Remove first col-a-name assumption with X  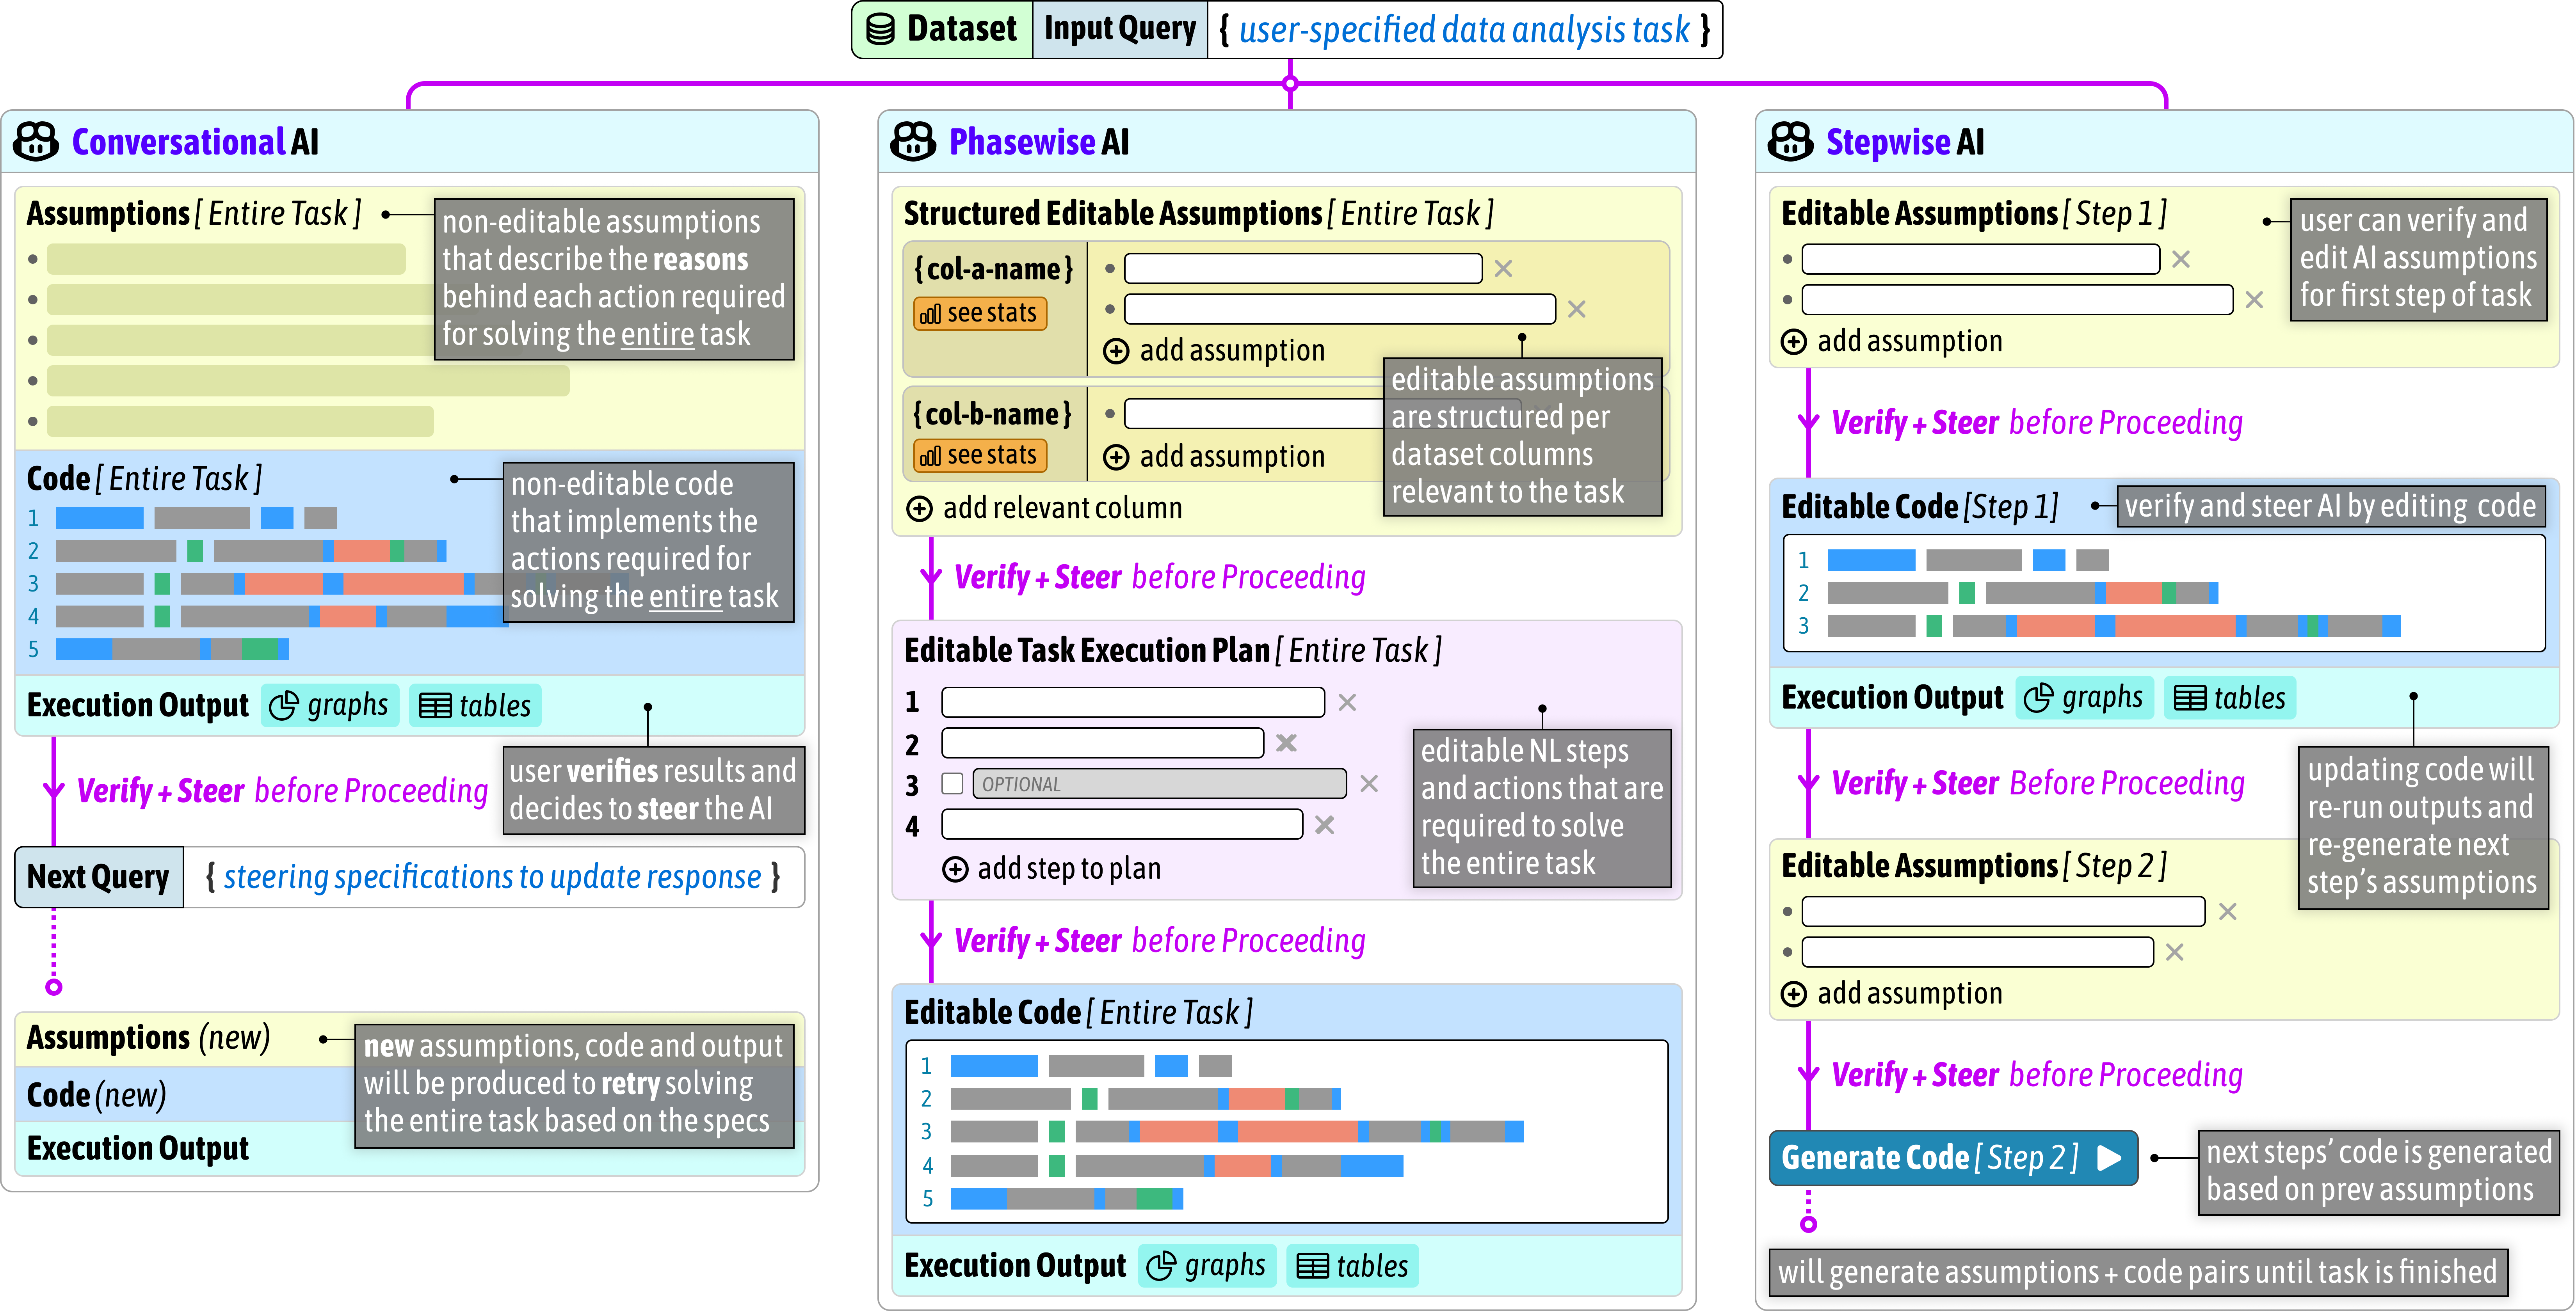click(x=1503, y=269)
